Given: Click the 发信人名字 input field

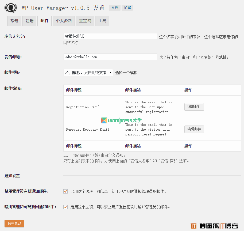Looking at the screenshot, I should (110, 36).
